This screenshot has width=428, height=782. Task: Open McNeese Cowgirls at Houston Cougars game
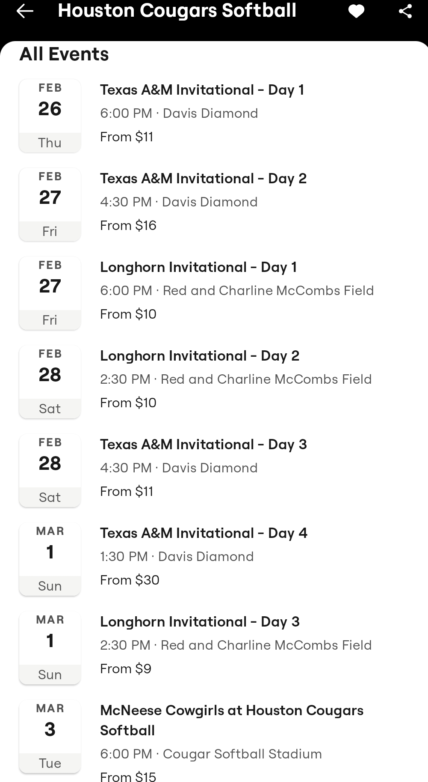pyautogui.click(x=231, y=720)
